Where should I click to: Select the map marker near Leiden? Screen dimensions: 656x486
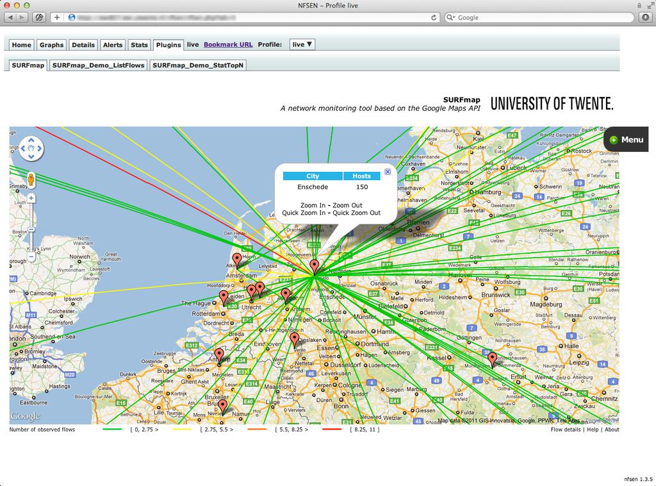[x=224, y=297]
